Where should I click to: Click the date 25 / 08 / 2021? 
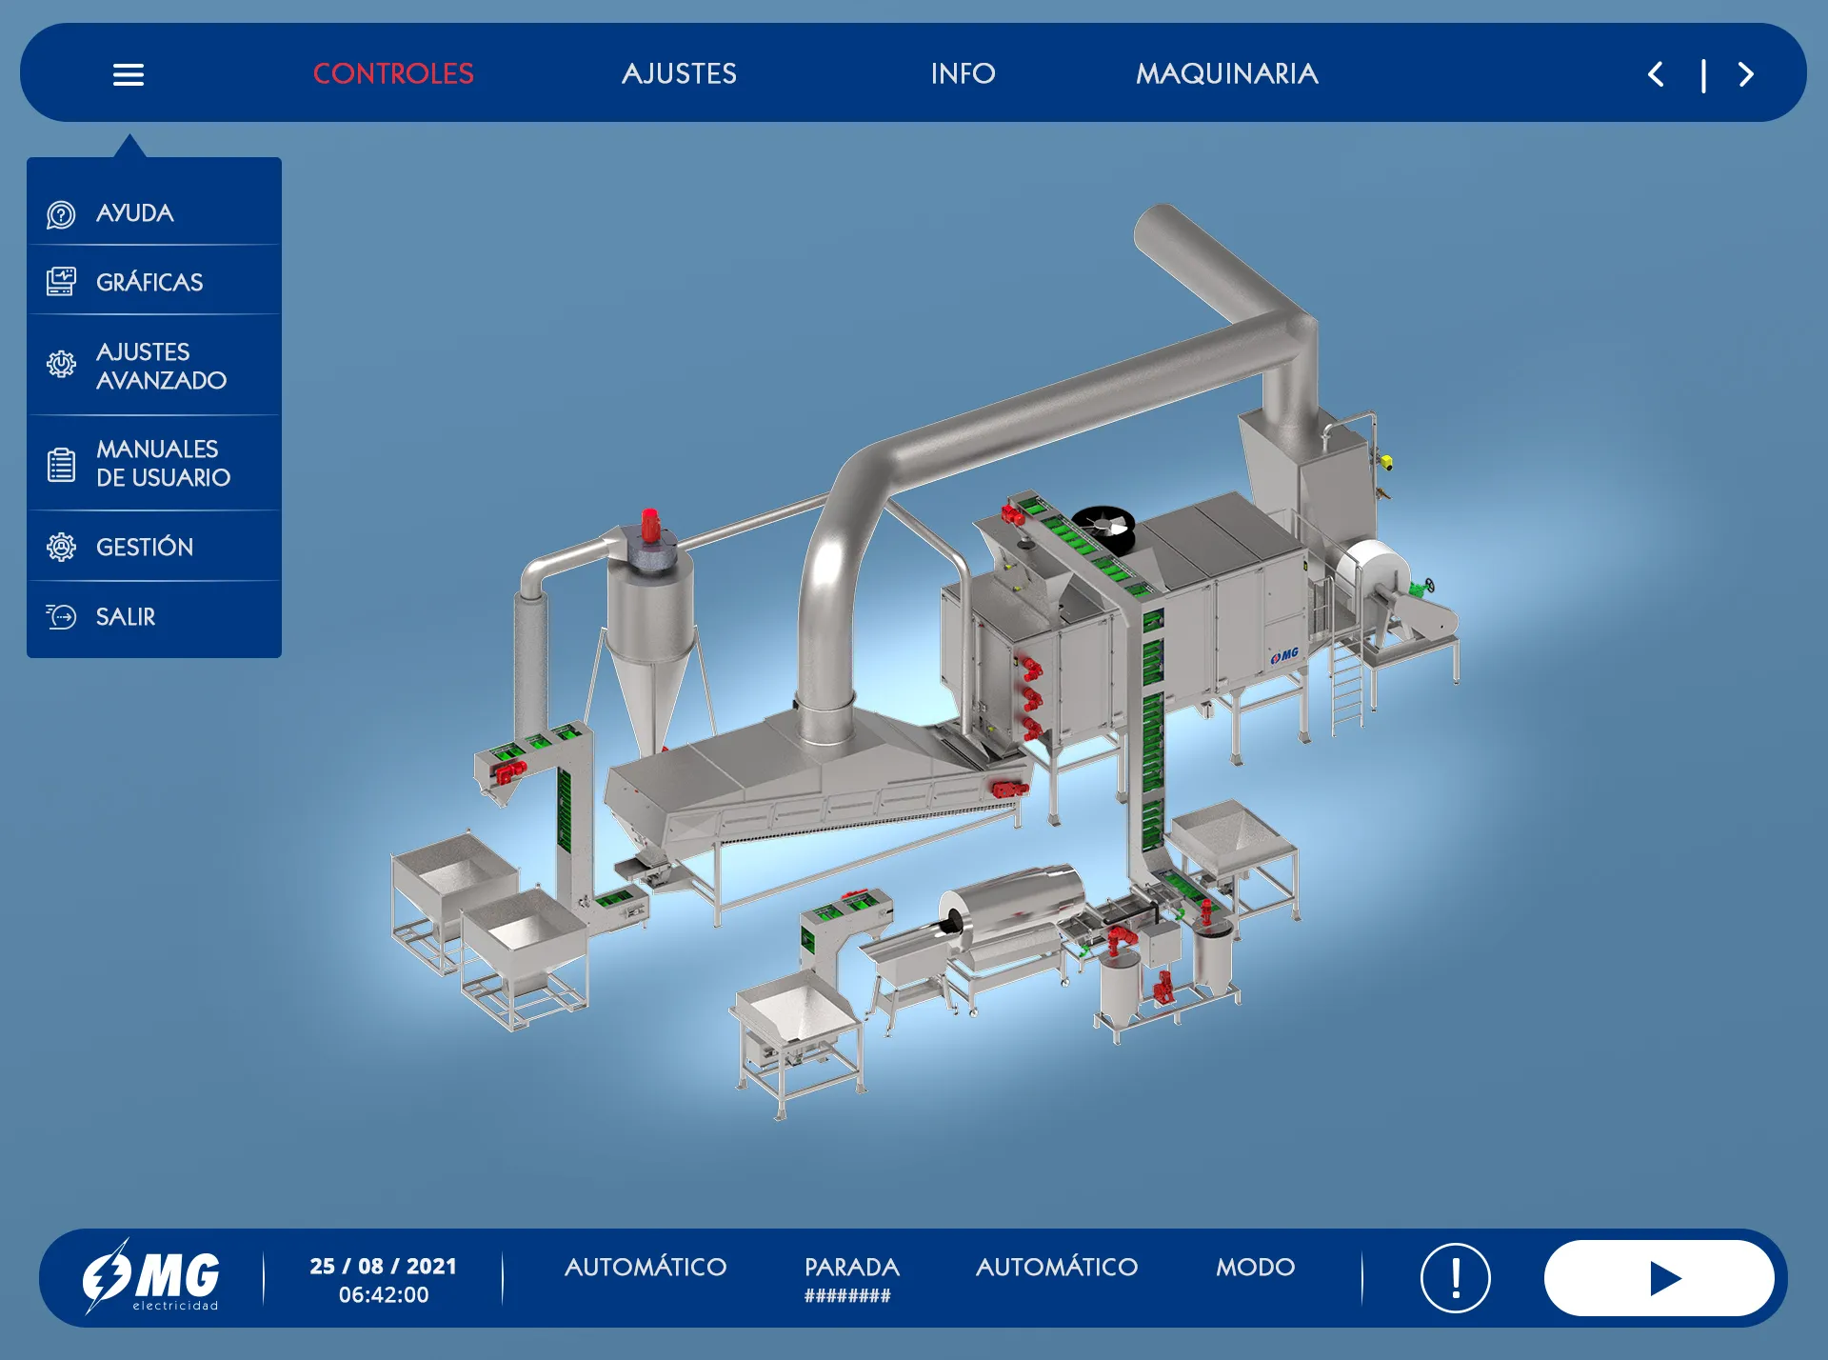click(383, 1266)
